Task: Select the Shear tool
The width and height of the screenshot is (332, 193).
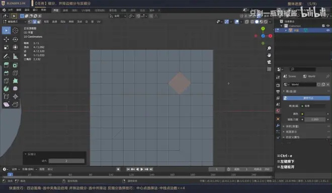Action: pyautogui.click(x=7, y=105)
